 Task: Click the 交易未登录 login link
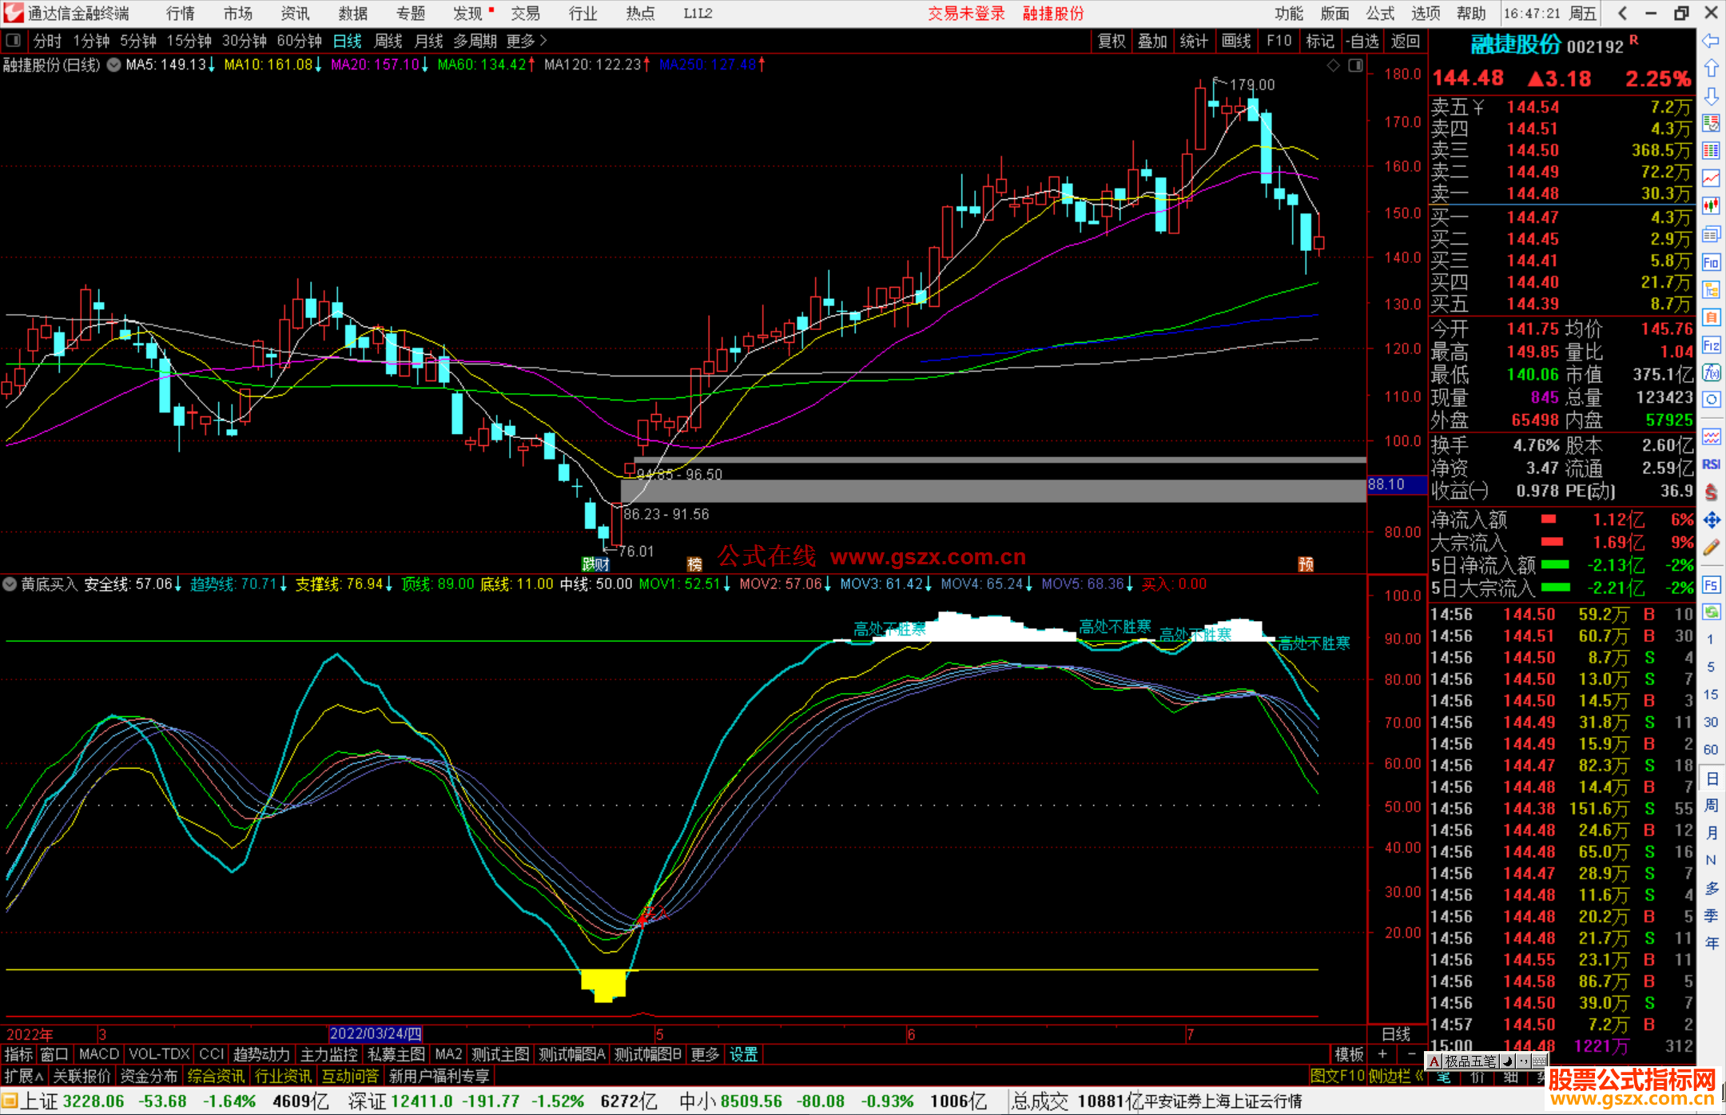[x=966, y=14]
